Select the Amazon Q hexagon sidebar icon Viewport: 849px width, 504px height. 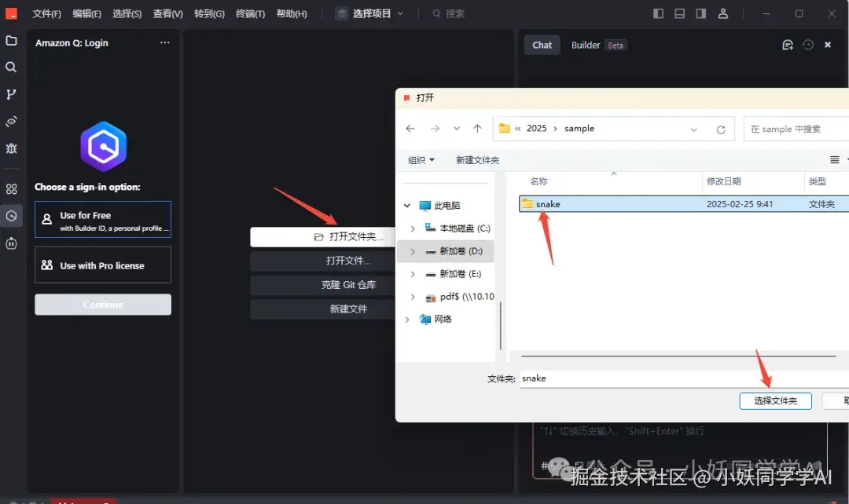point(11,216)
